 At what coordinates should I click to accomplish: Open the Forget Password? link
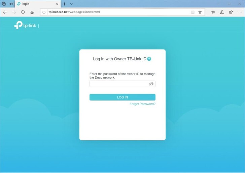point(142,104)
